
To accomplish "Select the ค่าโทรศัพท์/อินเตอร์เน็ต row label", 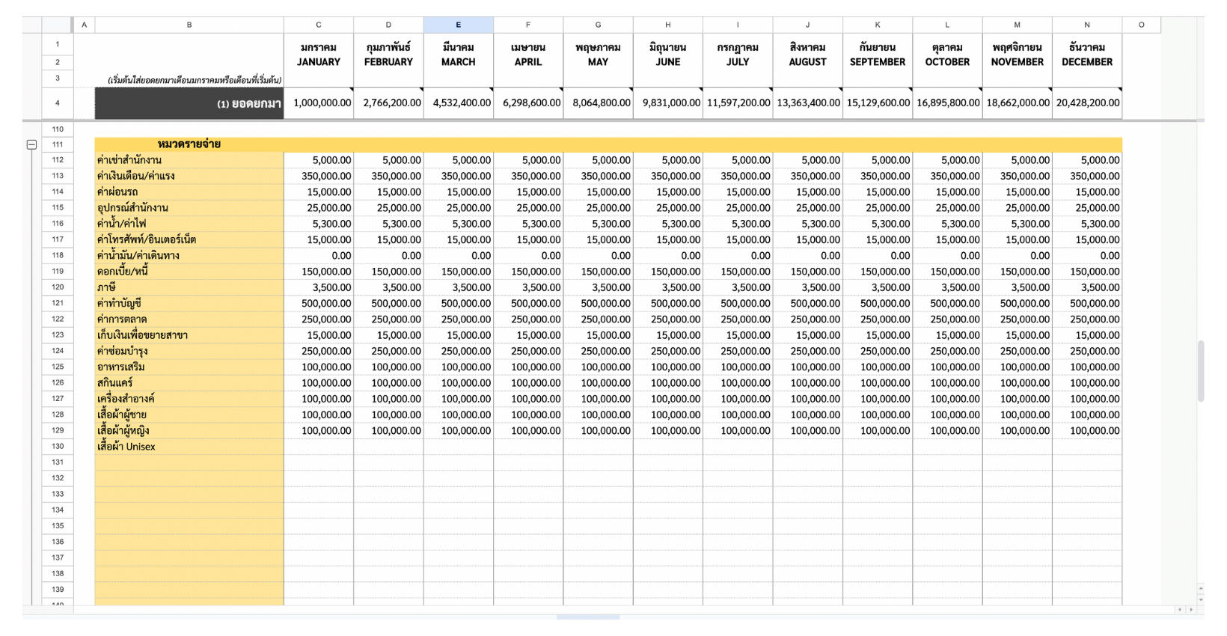I will 189,239.
